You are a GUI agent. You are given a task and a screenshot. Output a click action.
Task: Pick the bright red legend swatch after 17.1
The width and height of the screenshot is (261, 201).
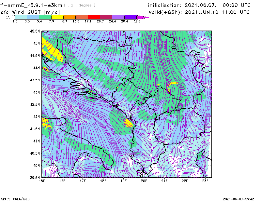point(94,17)
